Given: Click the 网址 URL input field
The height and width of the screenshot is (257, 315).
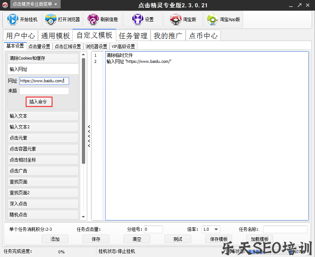Looking at the screenshot, I should [x=44, y=81].
